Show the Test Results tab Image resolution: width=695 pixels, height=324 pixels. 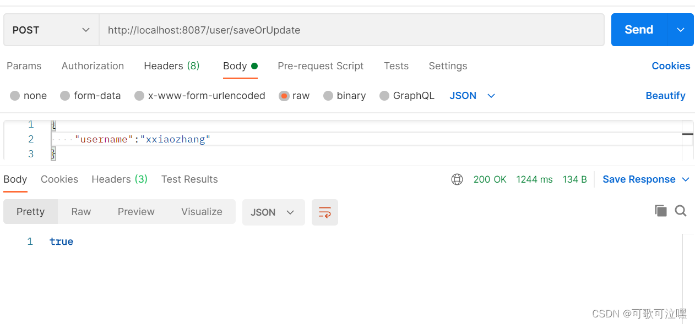(x=189, y=179)
